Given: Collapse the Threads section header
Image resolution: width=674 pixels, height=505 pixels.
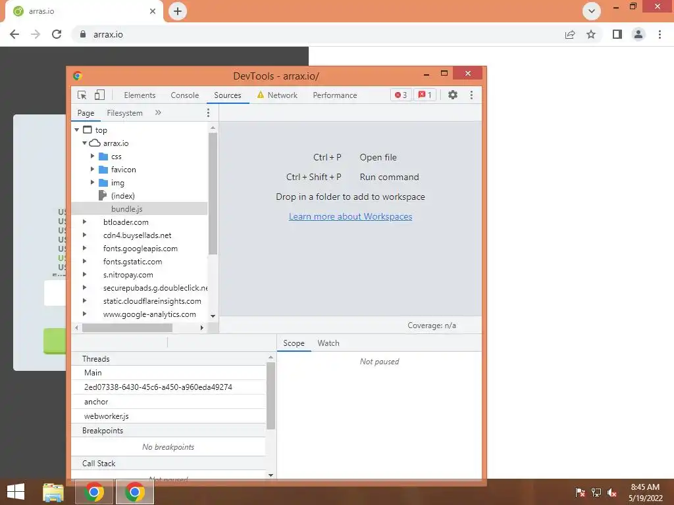Looking at the screenshot, I should [168, 359].
